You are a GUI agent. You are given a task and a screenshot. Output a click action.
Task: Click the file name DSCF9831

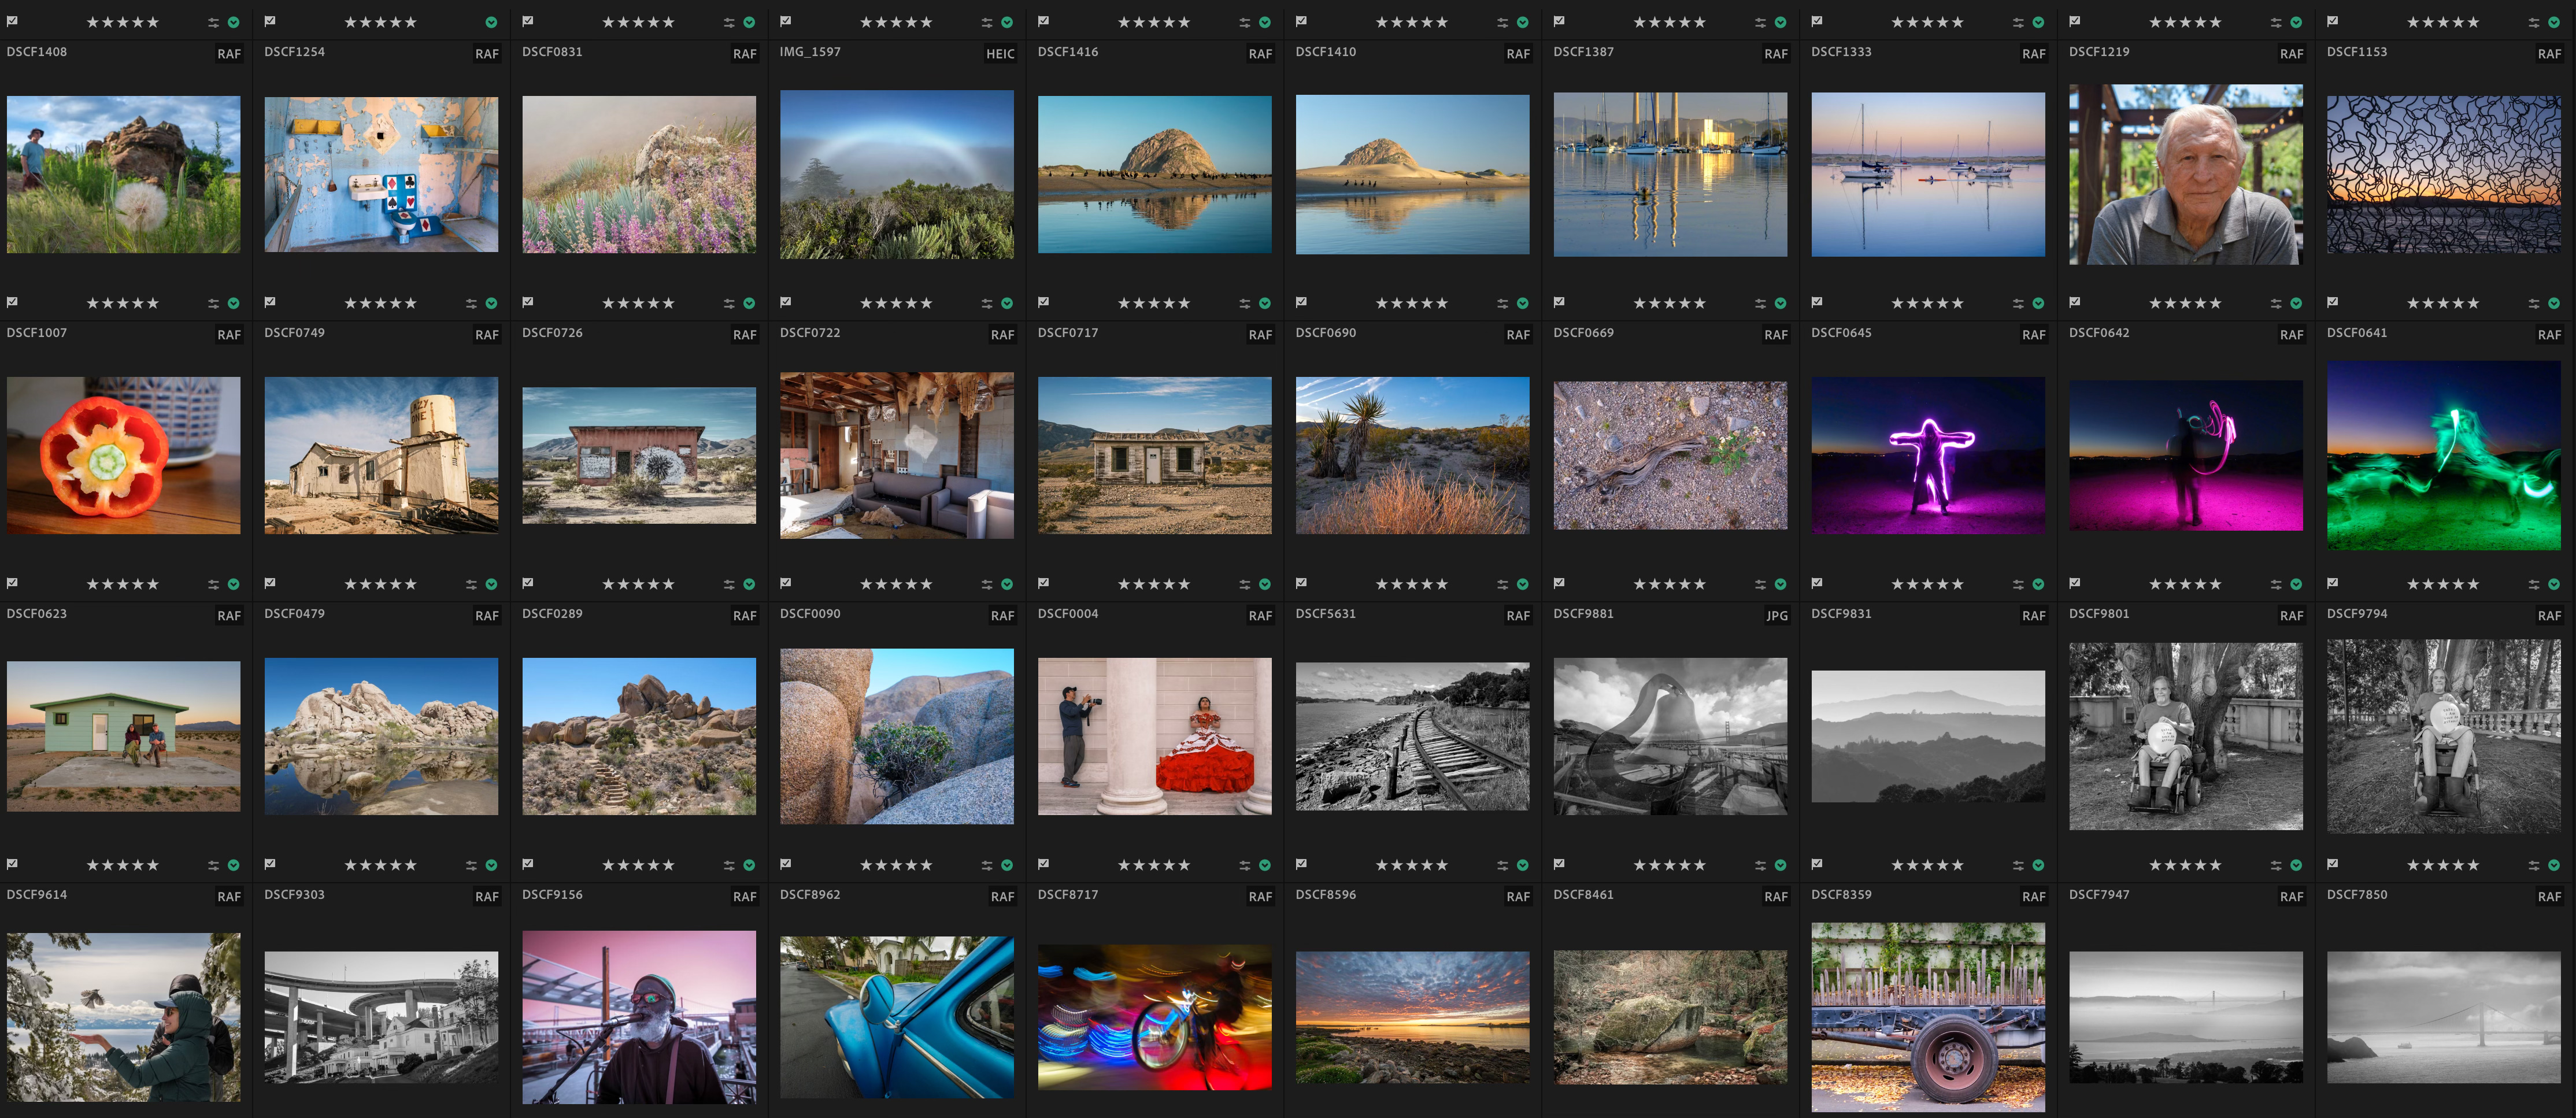pyautogui.click(x=1841, y=614)
